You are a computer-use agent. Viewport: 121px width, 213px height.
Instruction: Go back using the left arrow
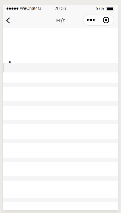pos(8,20)
